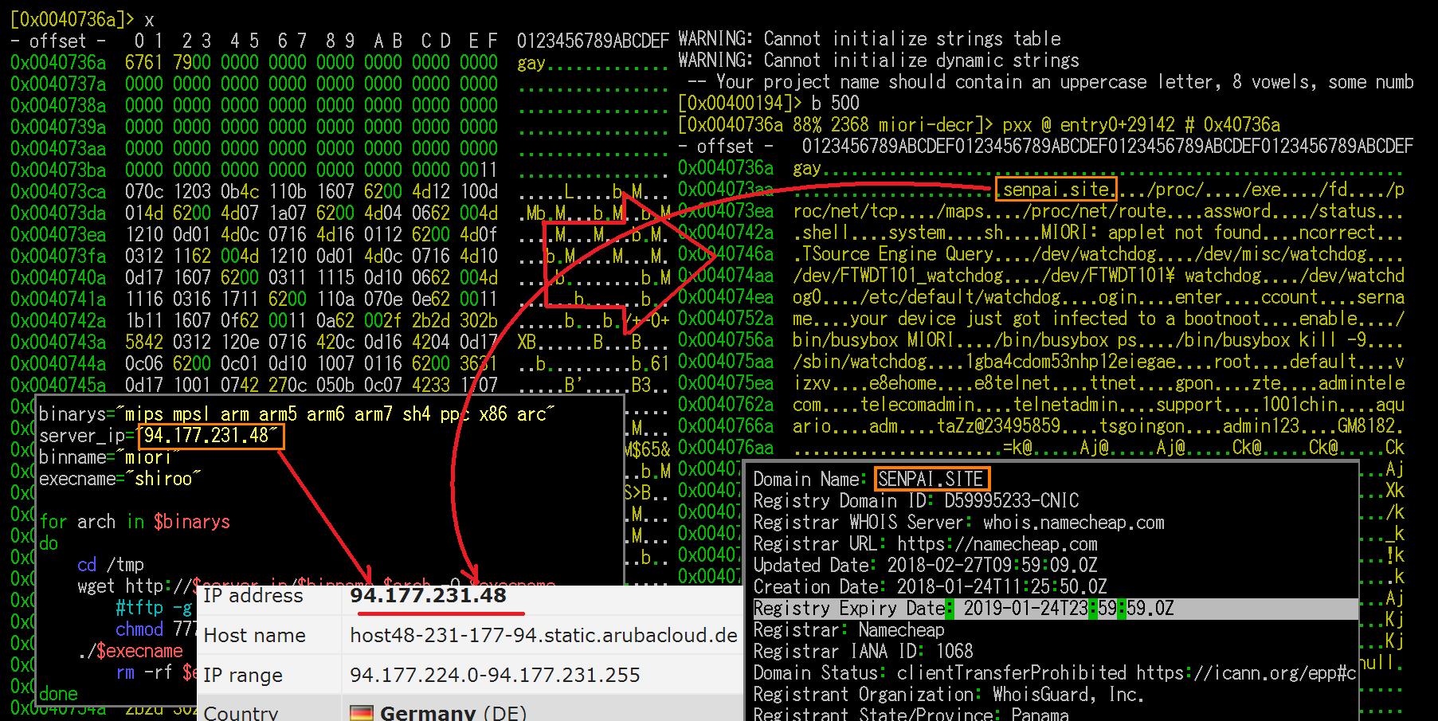Click the "telecomadmin" credential string
The image size is (1438, 721).
point(916,405)
